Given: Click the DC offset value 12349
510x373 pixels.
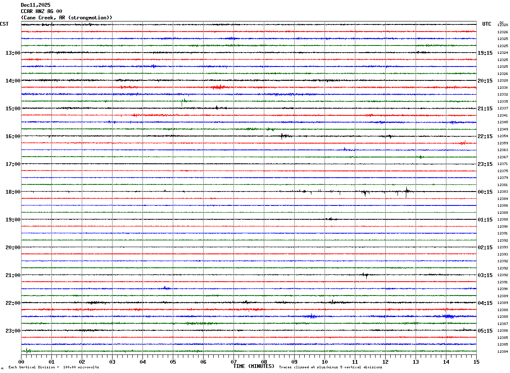Looking at the screenshot, I should point(502,129).
